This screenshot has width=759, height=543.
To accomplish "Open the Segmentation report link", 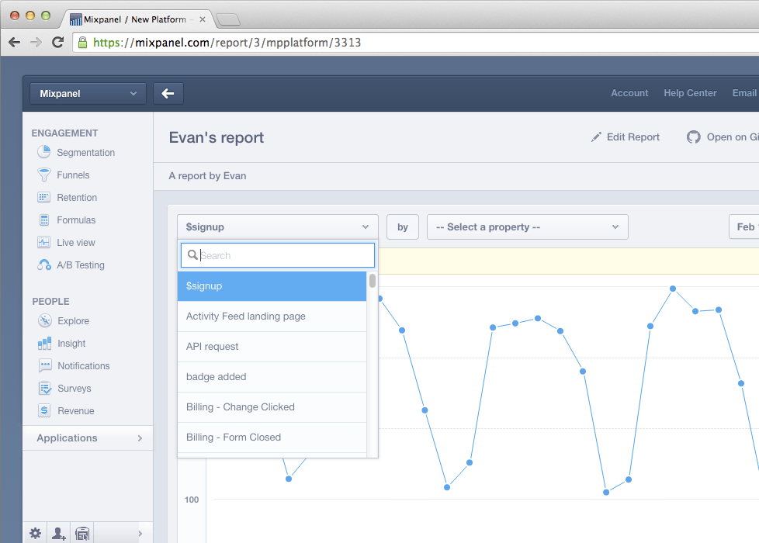I will click(x=85, y=153).
